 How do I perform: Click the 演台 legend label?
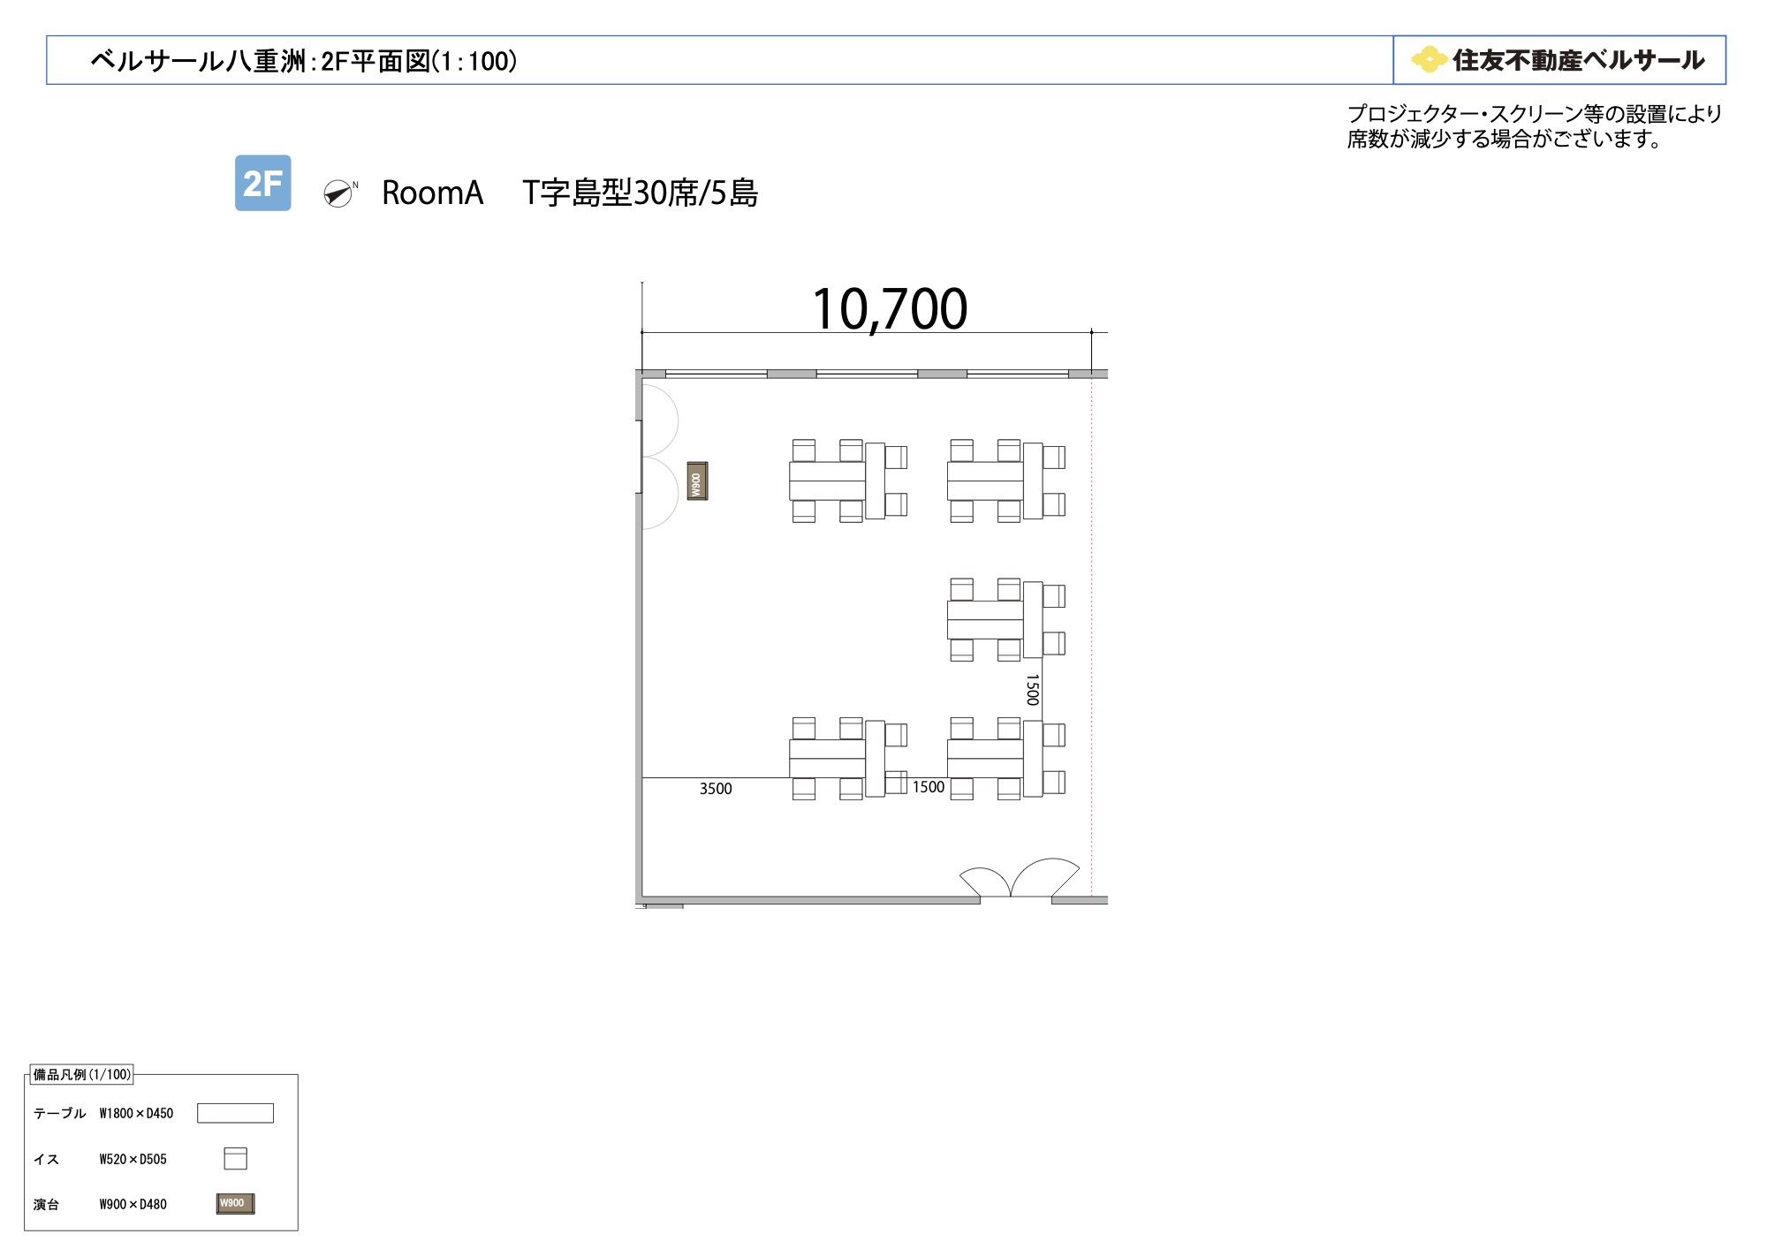tap(46, 1204)
